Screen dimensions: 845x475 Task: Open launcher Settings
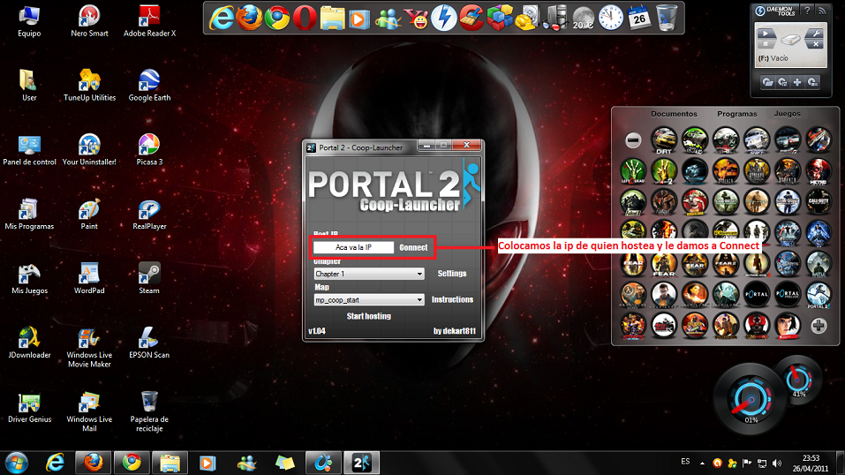click(452, 274)
